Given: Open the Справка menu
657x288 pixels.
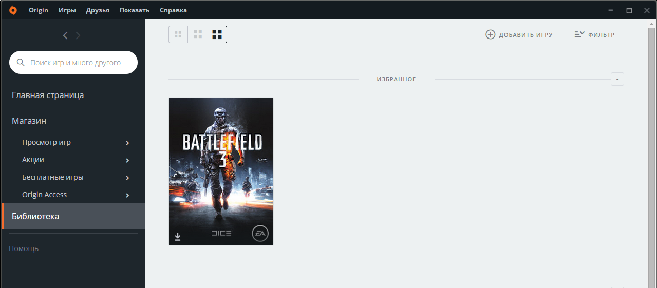Looking at the screenshot, I should (173, 10).
